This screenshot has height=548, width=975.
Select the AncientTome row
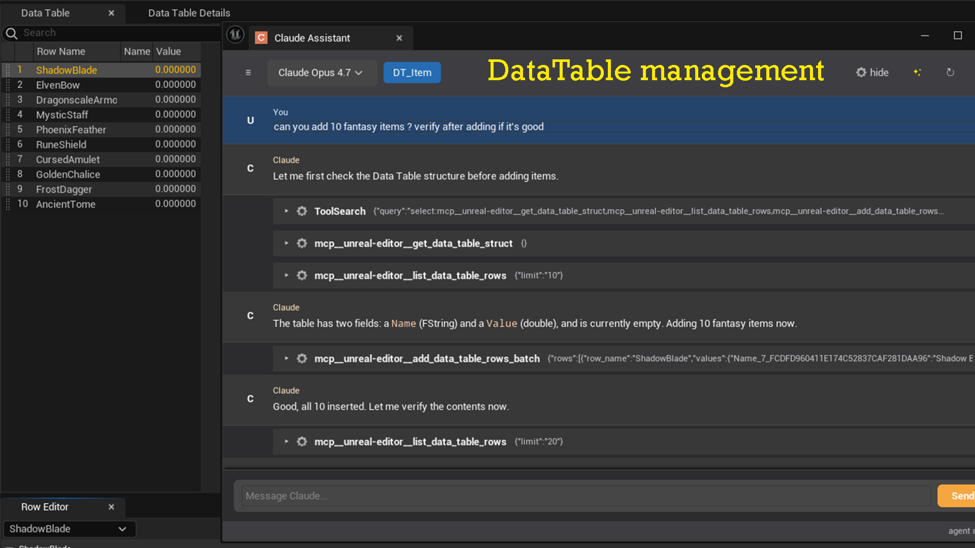[x=102, y=204]
